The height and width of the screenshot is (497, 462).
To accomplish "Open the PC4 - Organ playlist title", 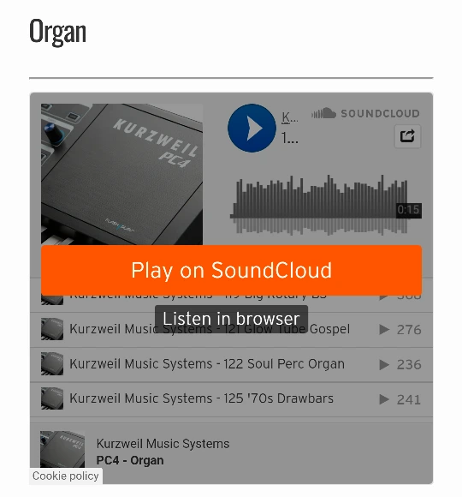I will coord(130,460).
